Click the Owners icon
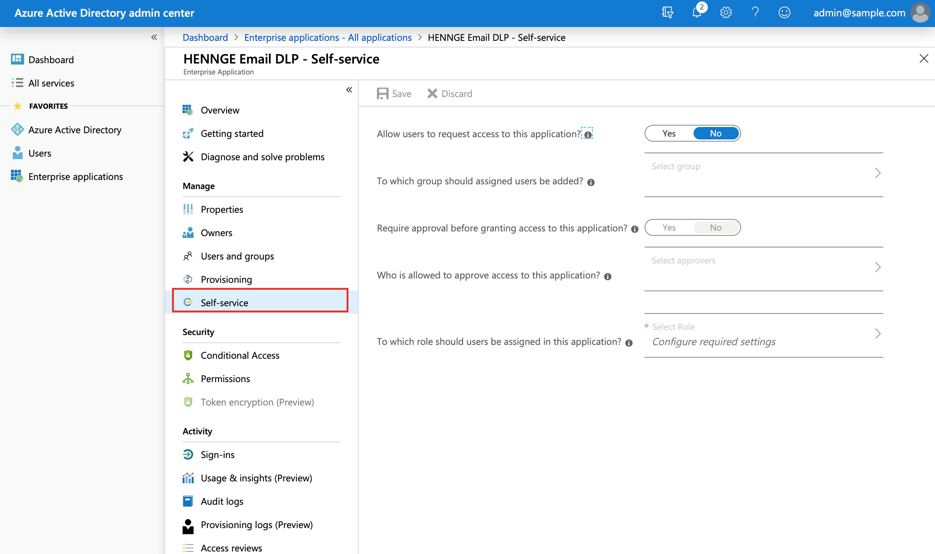Viewport: 935px width, 554px height. click(x=188, y=232)
